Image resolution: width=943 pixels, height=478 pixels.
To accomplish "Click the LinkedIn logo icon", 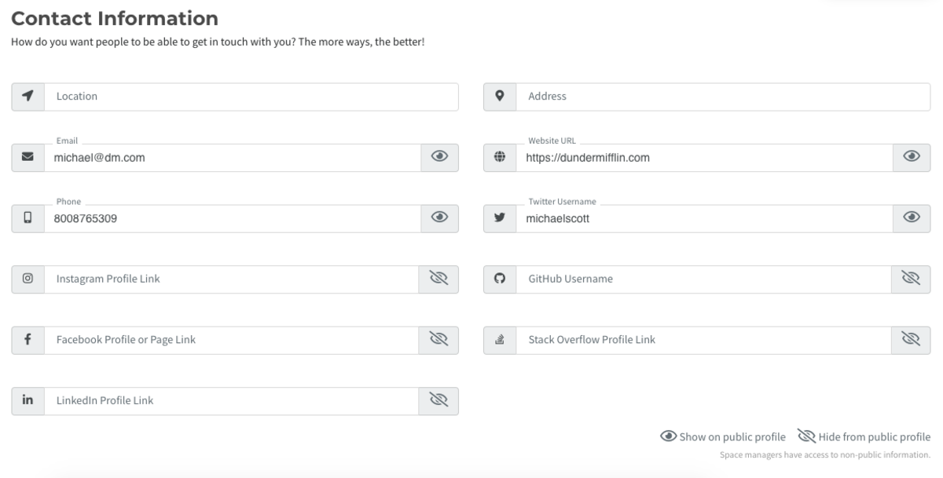I will (28, 400).
